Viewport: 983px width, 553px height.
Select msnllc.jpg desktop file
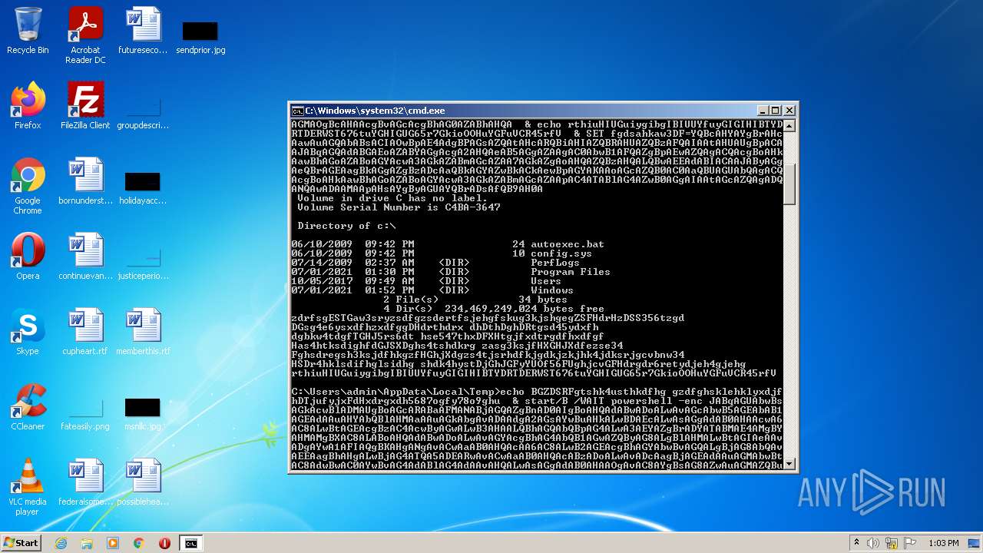143,413
